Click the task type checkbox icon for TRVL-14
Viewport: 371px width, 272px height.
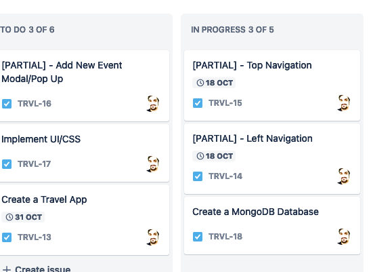pos(198,176)
